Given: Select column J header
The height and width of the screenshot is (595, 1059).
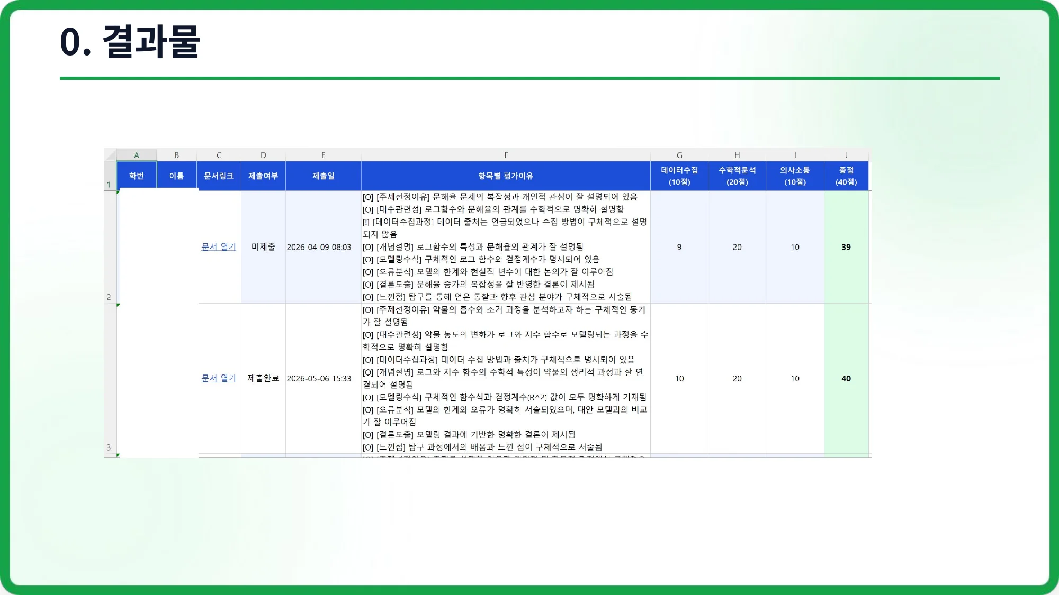Looking at the screenshot, I should point(846,155).
